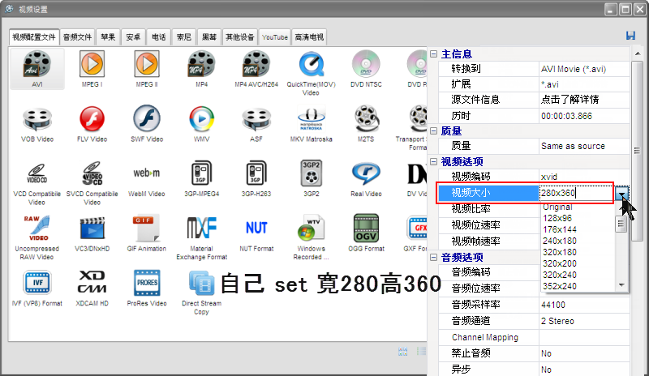
Task: Open the 其他设备 tab
Action: click(239, 37)
